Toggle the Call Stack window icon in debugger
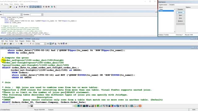 (x=38, y=7)
